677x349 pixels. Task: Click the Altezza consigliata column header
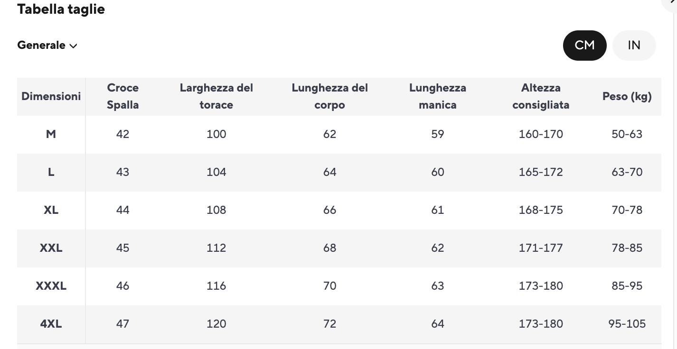(541, 96)
